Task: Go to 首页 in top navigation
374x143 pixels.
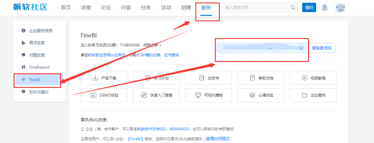Action: pyautogui.click(x=66, y=8)
